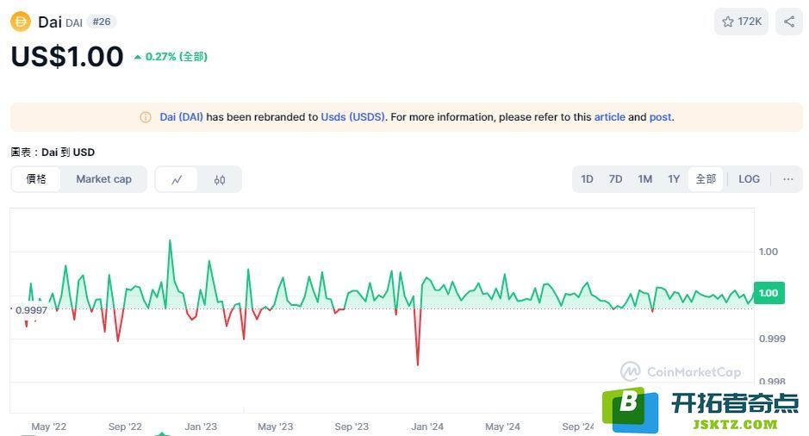Click the Sep '23 x-axis label
Viewport: 809px width, 436px height.
pos(352,427)
